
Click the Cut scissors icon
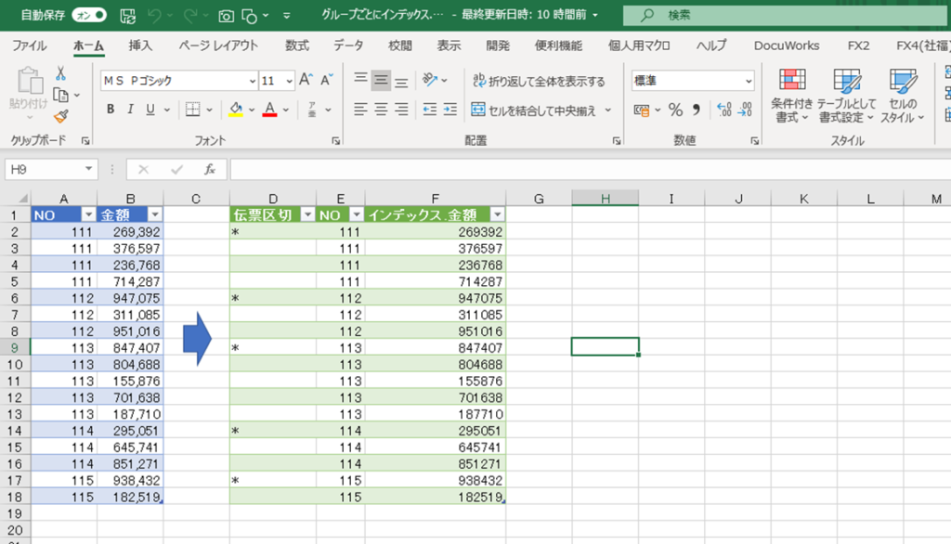[x=60, y=73]
